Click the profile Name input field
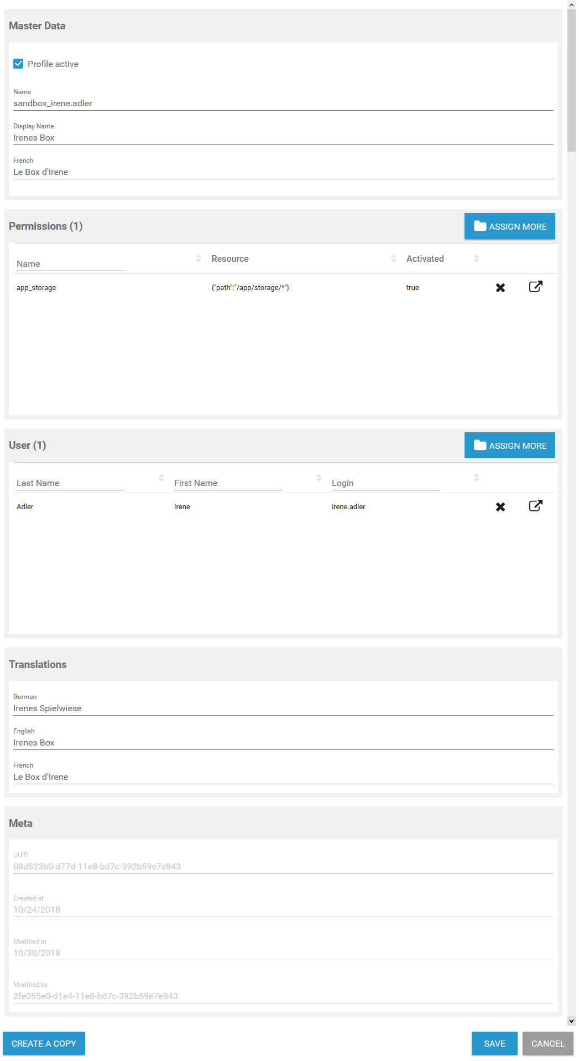This screenshot has height=1061, width=579. [x=283, y=103]
